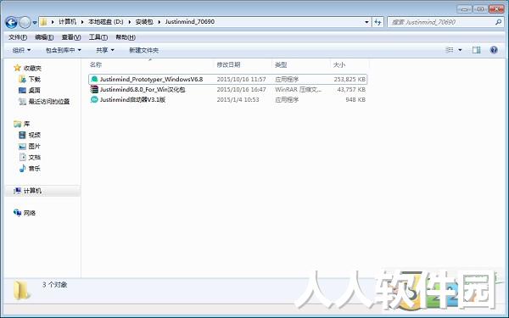This screenshot has width=509, height=318.
Task: Select the Justinmind6.8.0_For_Win WinRAR archive icon
Action: [94, 89]
